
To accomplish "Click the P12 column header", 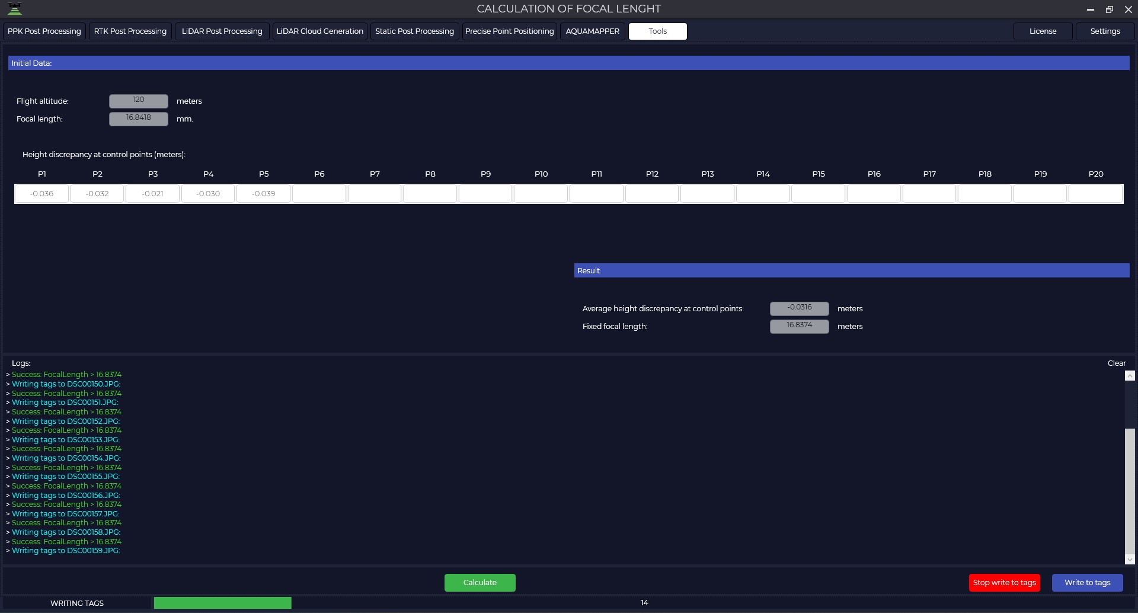I will coord(652,174).
